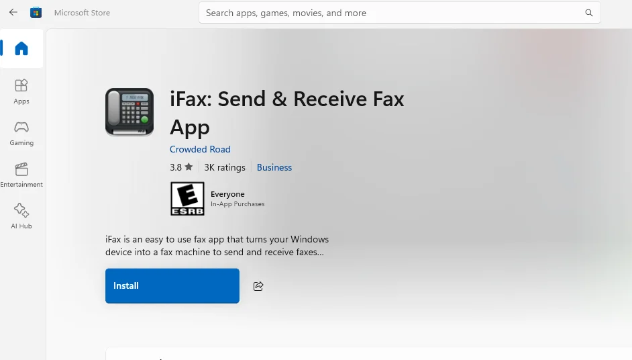
Task: Open the Home tab in sidebar
Action: click(x=21, y=48)
